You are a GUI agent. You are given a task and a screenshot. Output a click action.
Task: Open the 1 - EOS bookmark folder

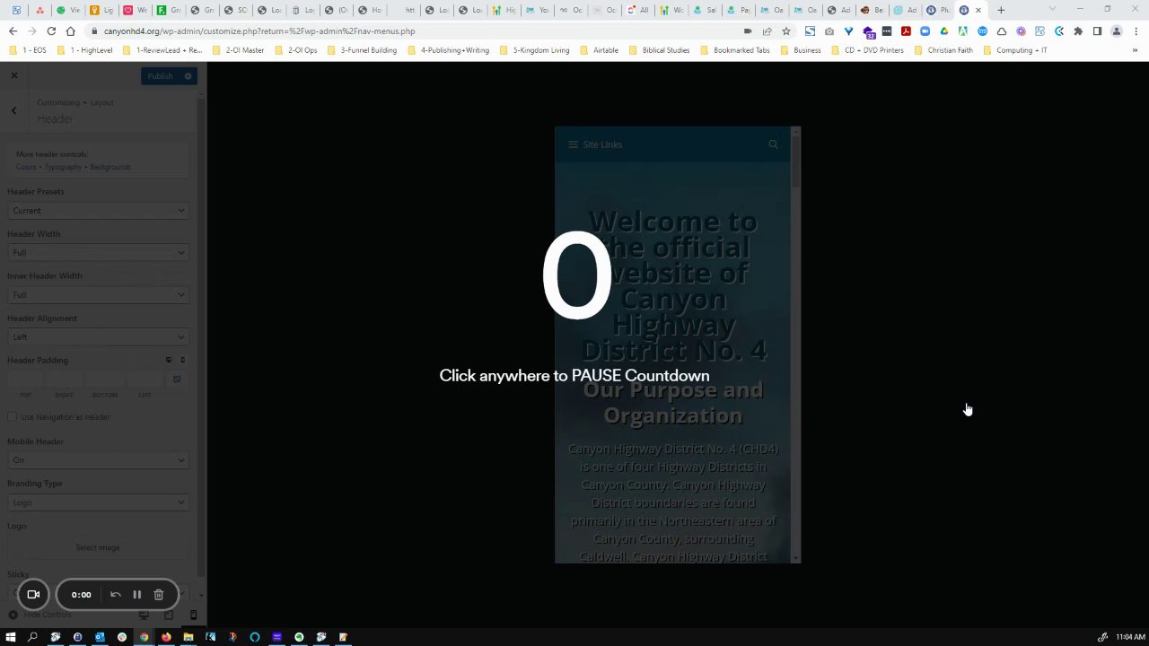(27, 50)
